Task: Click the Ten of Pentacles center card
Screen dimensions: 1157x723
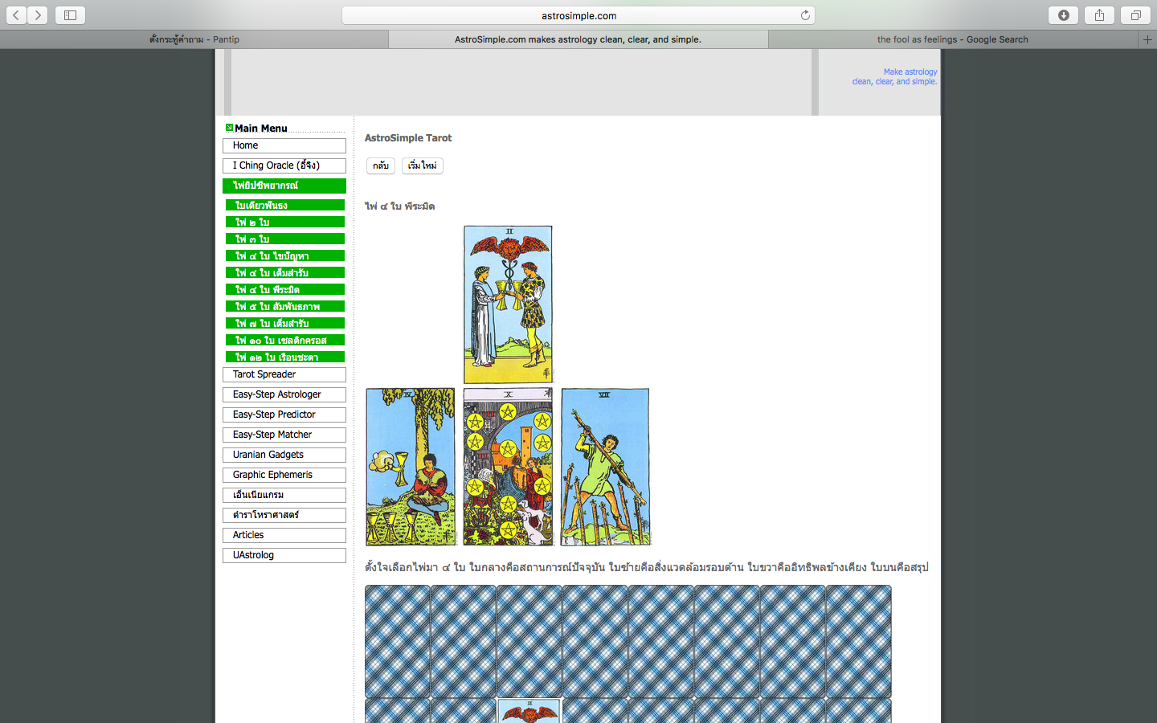Action: point(508,467)
